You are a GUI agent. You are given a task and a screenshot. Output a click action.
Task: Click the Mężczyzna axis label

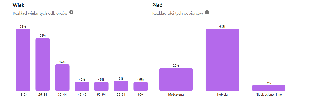pyautogui.click(x=176, y=95)
